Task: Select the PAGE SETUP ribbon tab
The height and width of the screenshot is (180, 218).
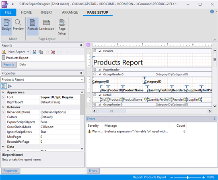Action: (x=98, y=12)
